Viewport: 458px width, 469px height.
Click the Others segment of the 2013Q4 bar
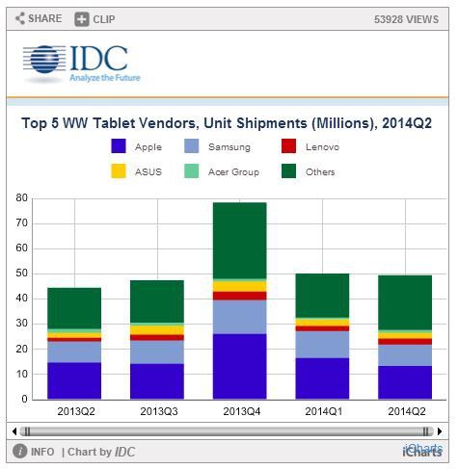pyautogui.click(x=240, y=241)
